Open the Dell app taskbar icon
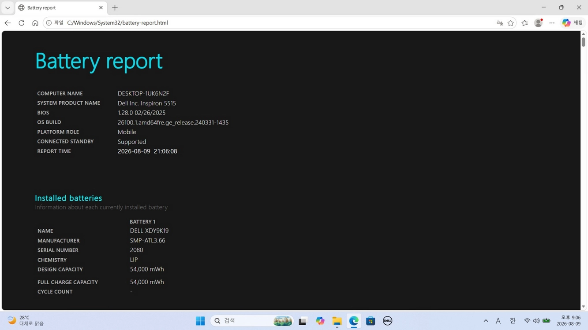The height and width of the screenshot is (330, 588). coord(387,321)
